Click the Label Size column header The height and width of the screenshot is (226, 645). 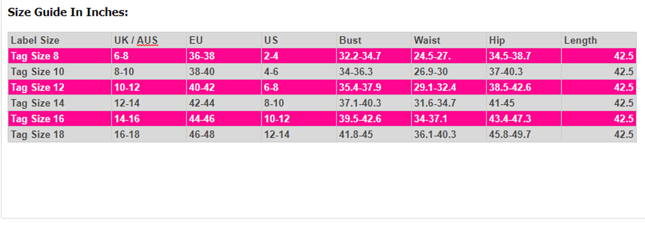coord(60,40)
